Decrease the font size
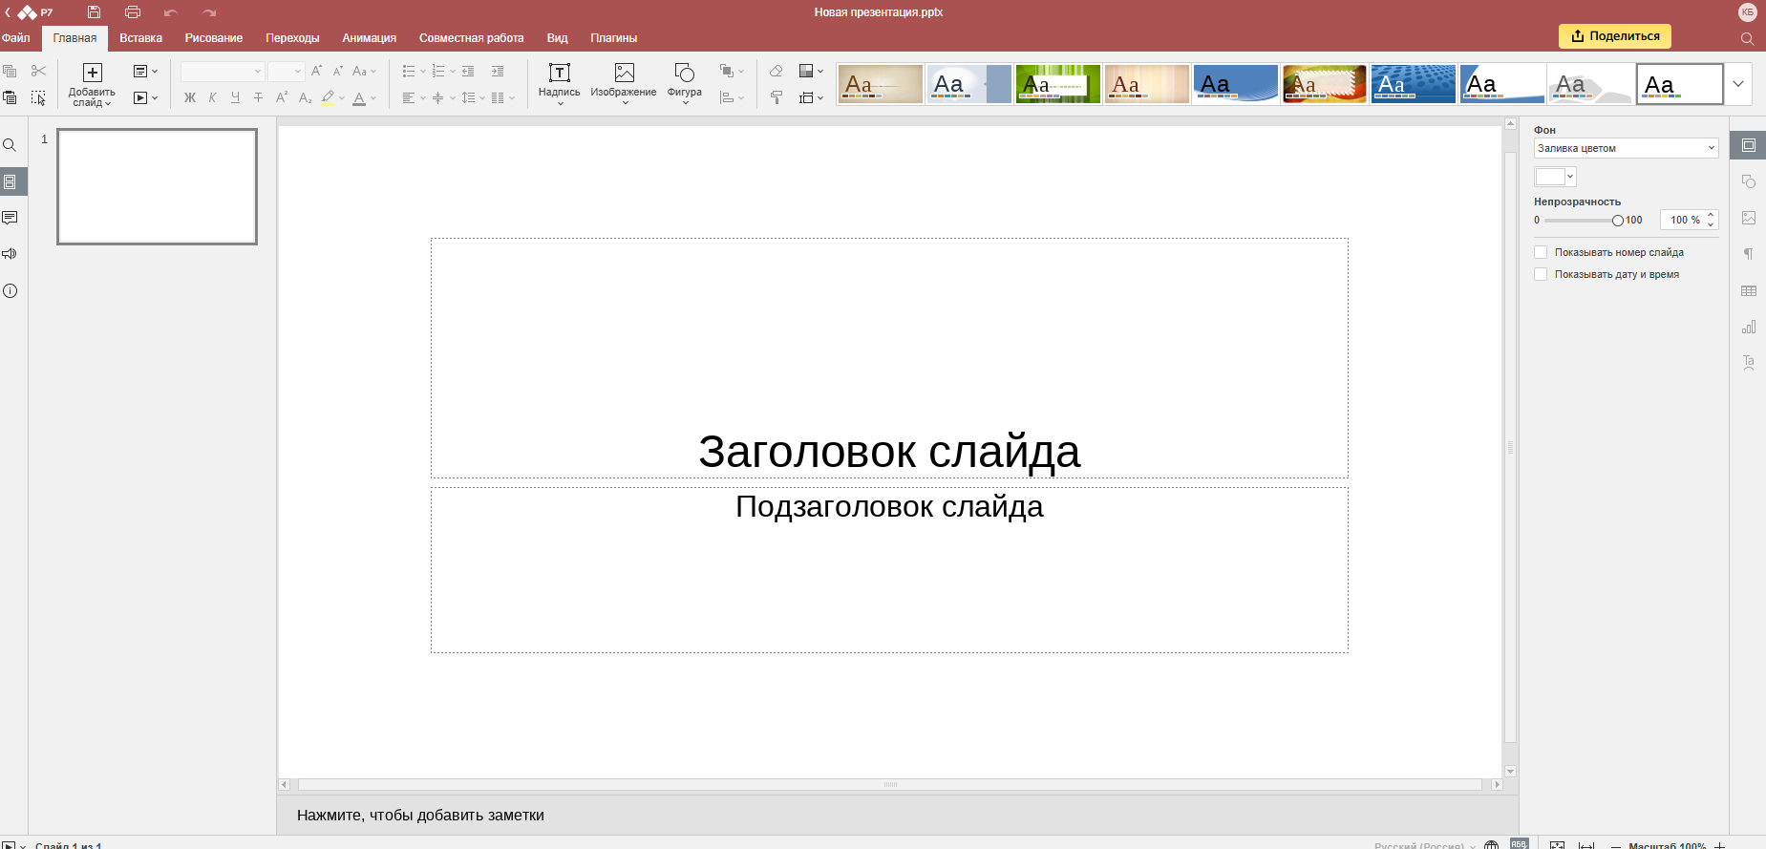Screen dimensions: 1766x849 [338, 71]
